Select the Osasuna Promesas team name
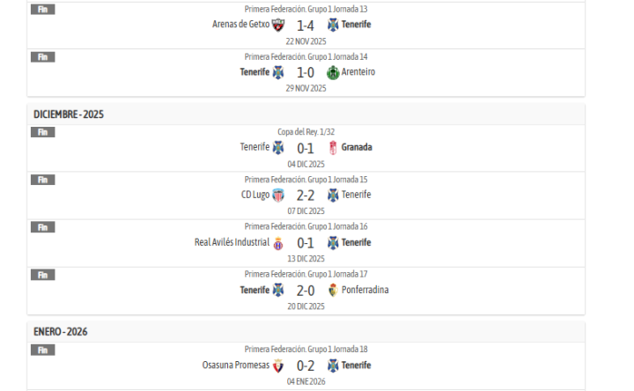The height and width of the screenshot is (391, 634). [235, 365]
